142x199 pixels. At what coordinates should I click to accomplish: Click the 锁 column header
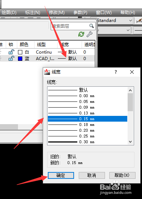click(x=11, y=44)
